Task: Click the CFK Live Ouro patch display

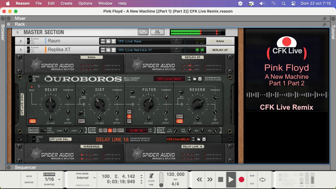Action: point(169,79)
